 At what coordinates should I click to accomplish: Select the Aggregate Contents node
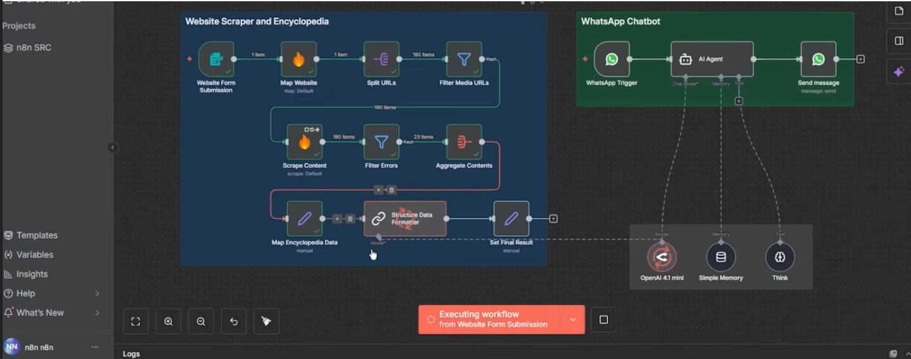464,142
